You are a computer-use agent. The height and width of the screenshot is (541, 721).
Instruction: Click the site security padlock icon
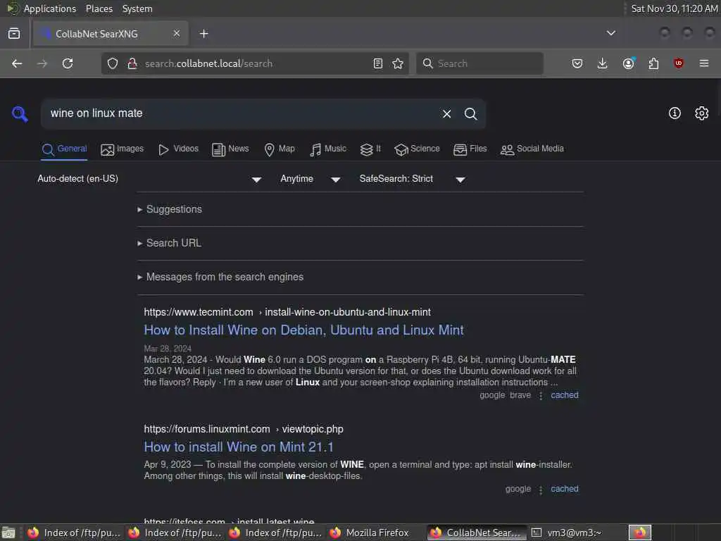pos(132,63)
